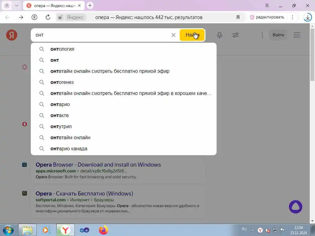Select suggestion онтогенез

124,82
